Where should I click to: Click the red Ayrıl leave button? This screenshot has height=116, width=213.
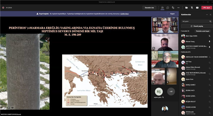pos(207,8)
